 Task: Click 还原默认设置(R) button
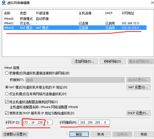[15, 134]
